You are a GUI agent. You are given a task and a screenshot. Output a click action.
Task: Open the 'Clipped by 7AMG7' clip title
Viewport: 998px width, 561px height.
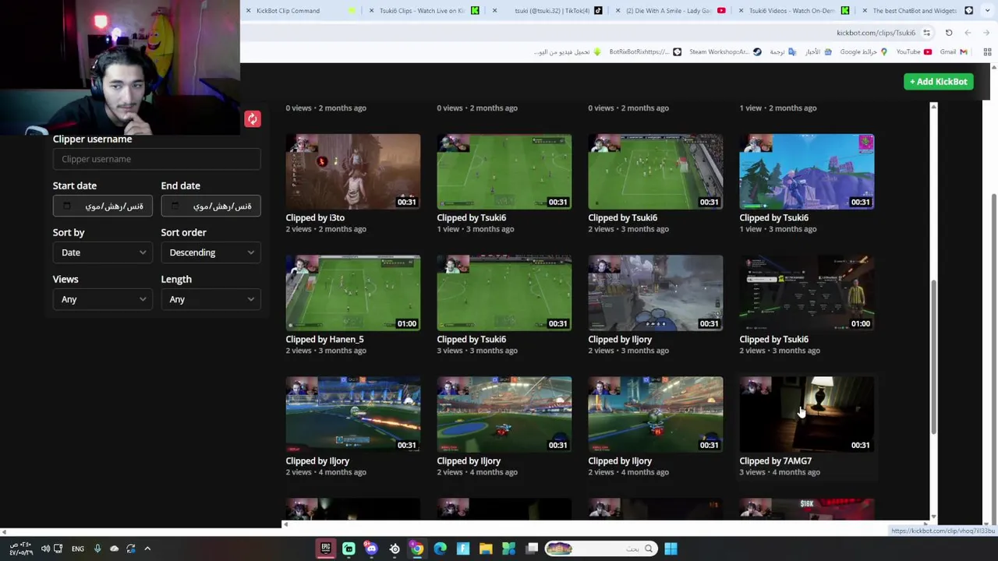coord(775,461)
